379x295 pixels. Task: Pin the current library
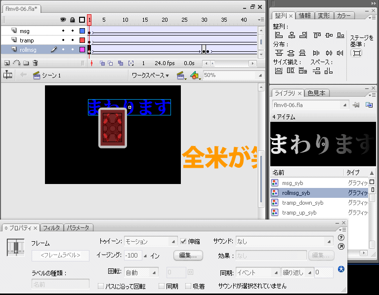point(356,105)
